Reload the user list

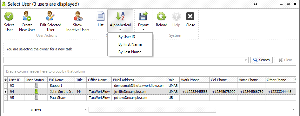point(162,19)
